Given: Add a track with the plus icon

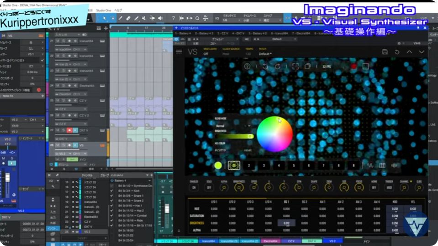Looking at the screenshot, I should tap(106, 28).
